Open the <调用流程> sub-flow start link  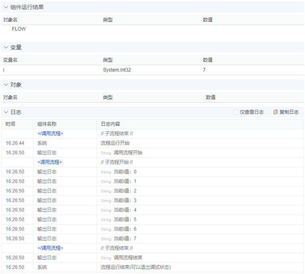49,162
